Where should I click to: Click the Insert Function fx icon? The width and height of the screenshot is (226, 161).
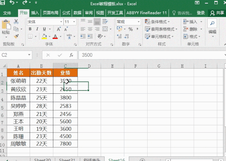coord(71,55)
